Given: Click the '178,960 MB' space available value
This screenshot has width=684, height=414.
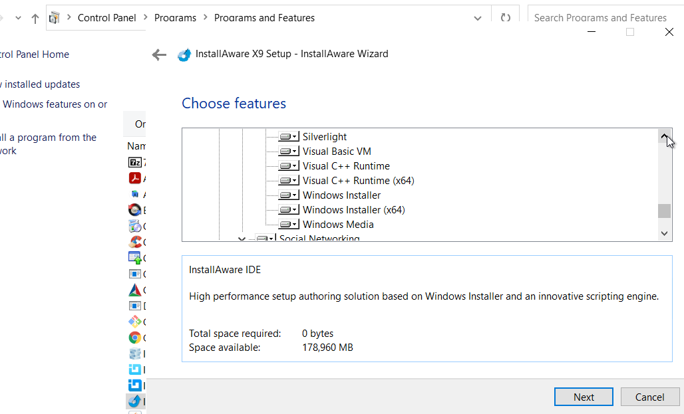Looking at the screenshot, I should tap(327, 348).
